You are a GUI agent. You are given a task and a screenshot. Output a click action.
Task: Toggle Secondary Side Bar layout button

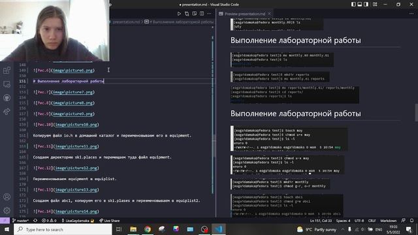coord(366,5)
